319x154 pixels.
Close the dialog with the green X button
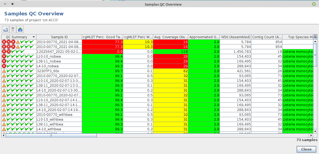pyautogui.click(x=314, y=4)
